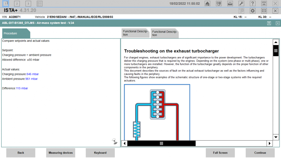This screenshot has width=281, height=158.
Task: Click the horizontal scrollbar left arrow
Action: (x=124, y=143)
